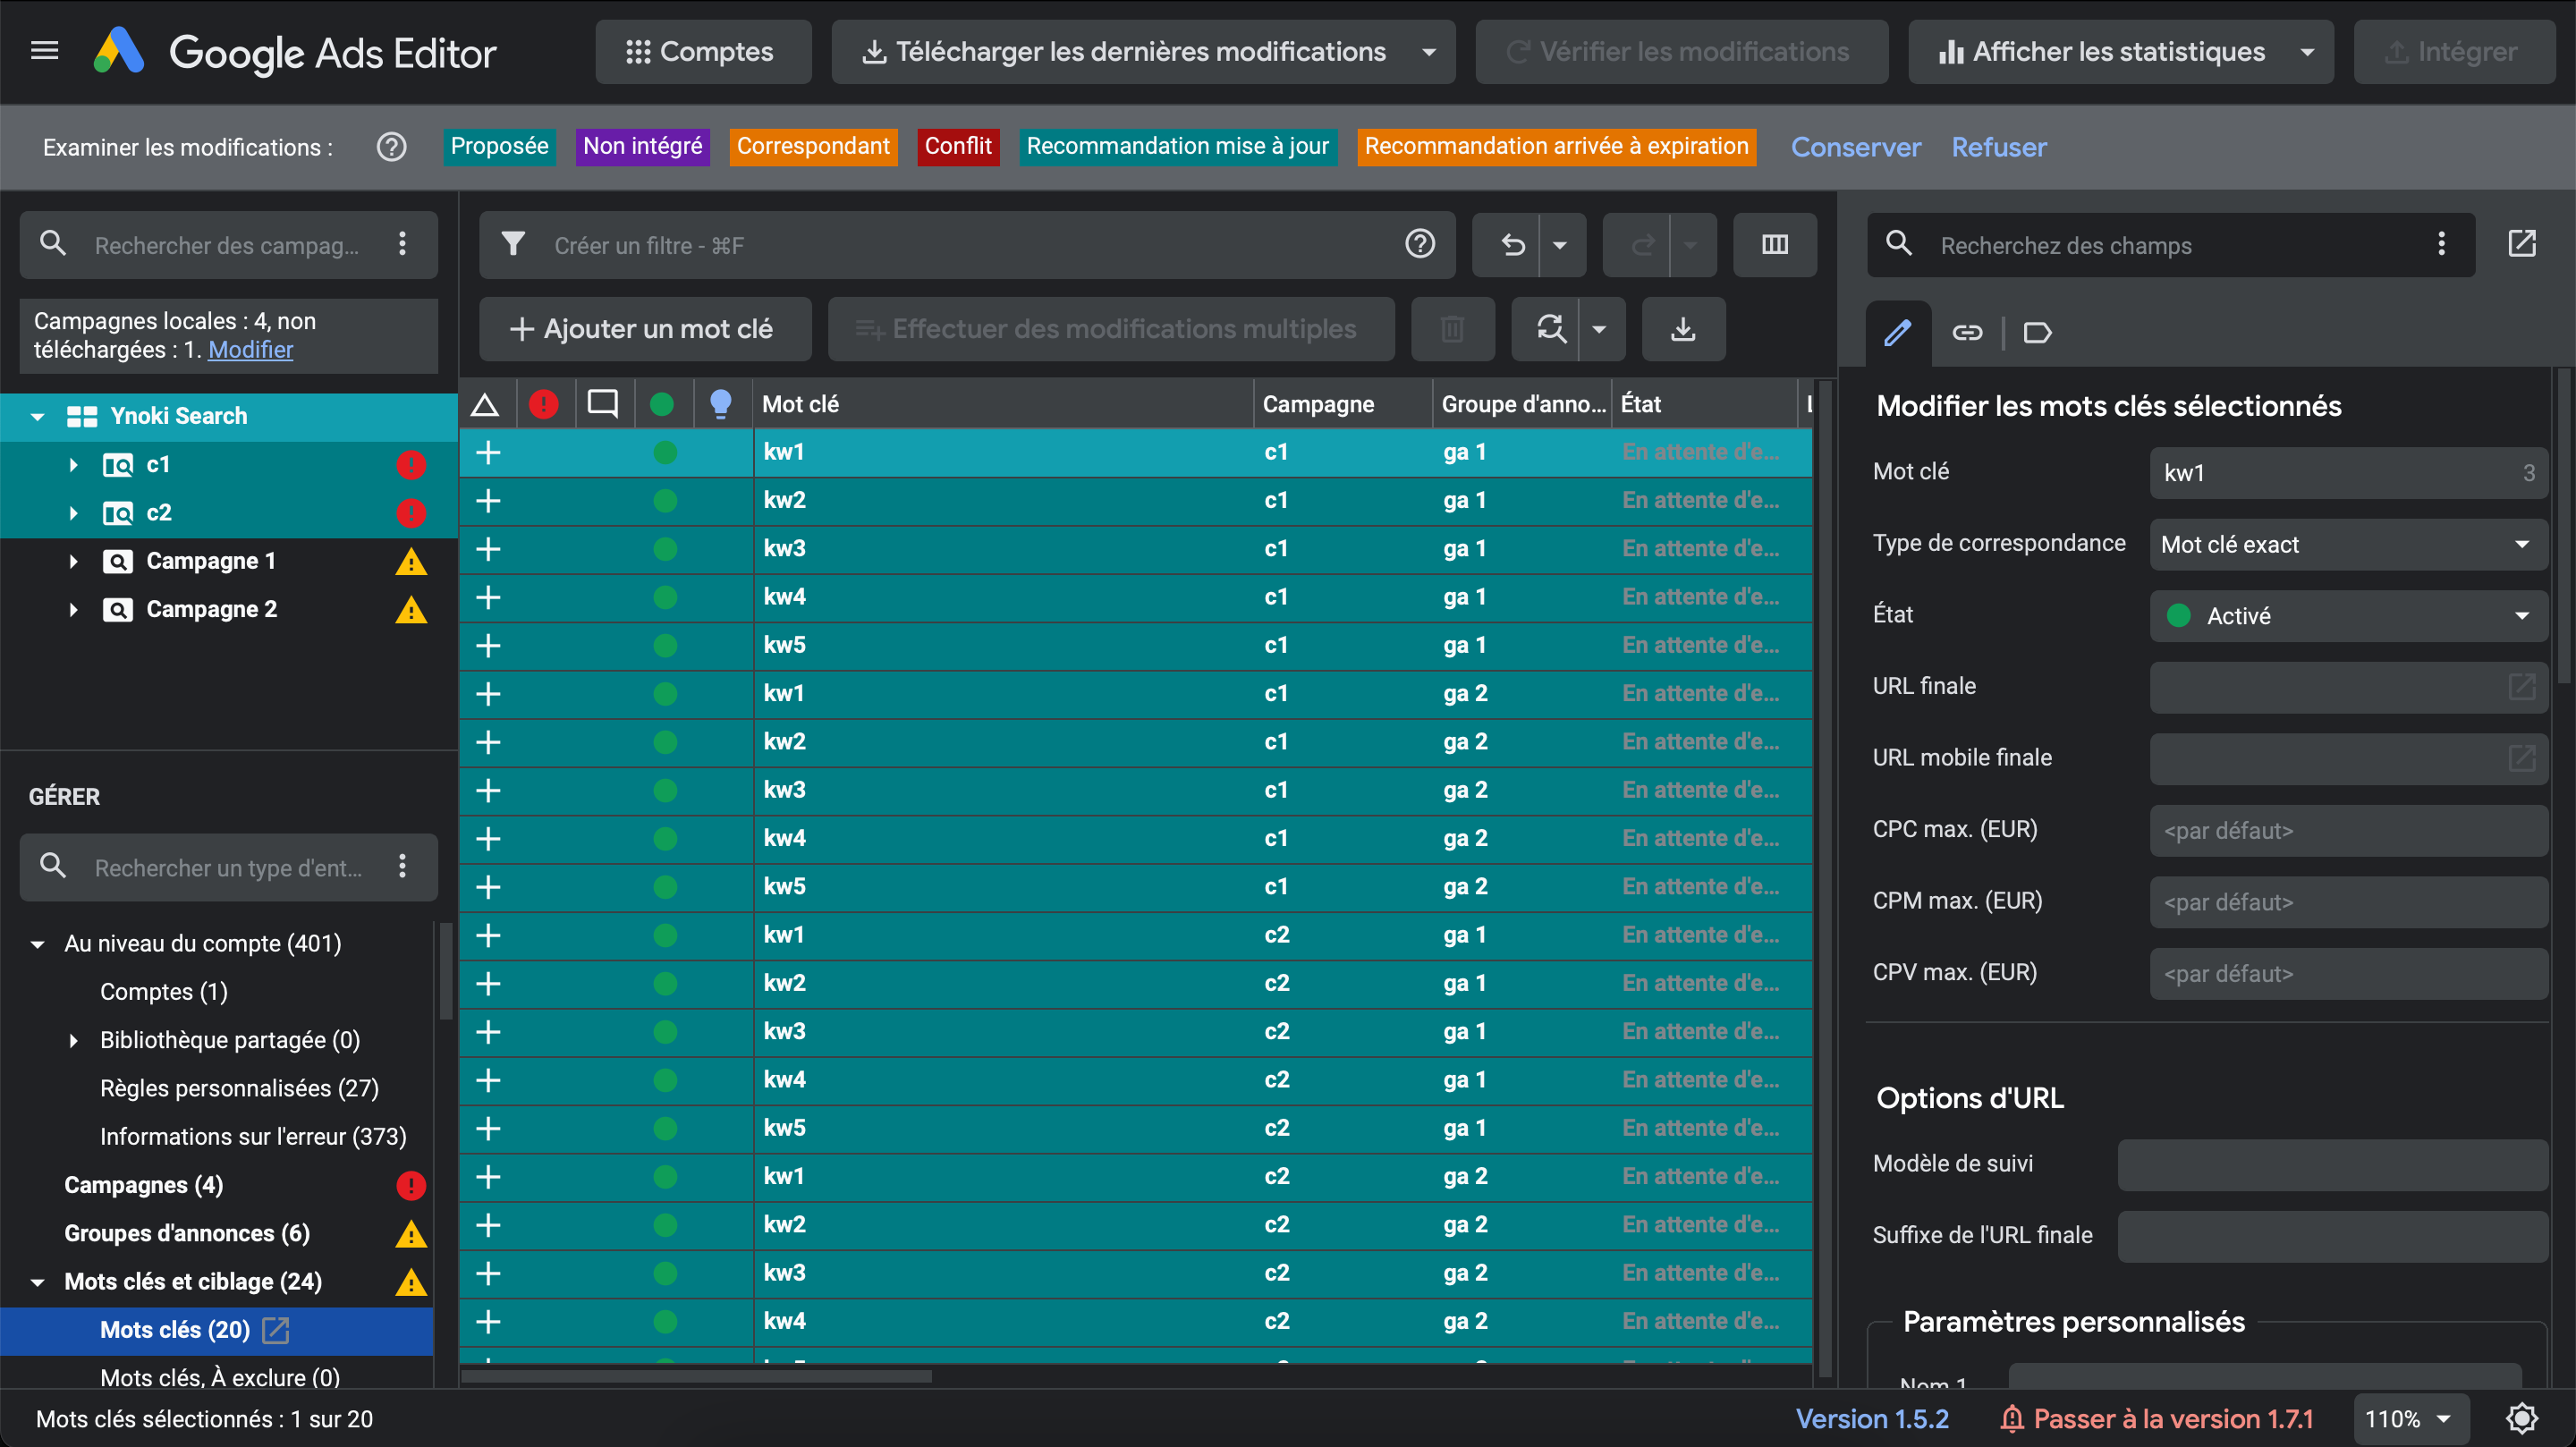
Task: Click the Refuser link
Action: (x=1999, y=147)
